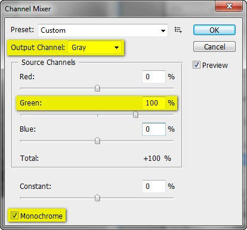247x230 pixels.
Task: Toggle the Monochrome checkbox
Action: tap(14, 216)
